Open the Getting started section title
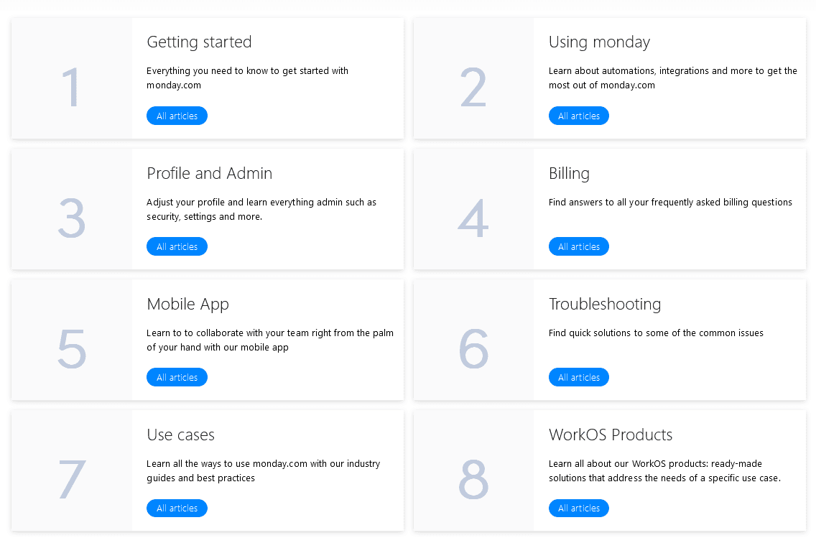The width and height of the screenshot is (816, 543). tap(199, 42)
